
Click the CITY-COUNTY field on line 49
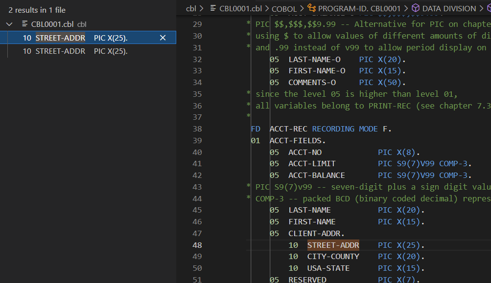333,257
